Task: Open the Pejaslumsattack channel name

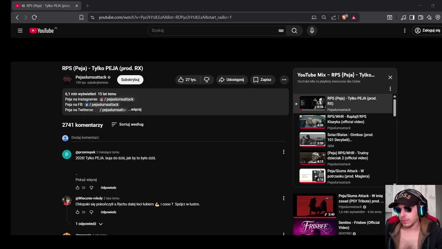Action: [x=91, y=77]
